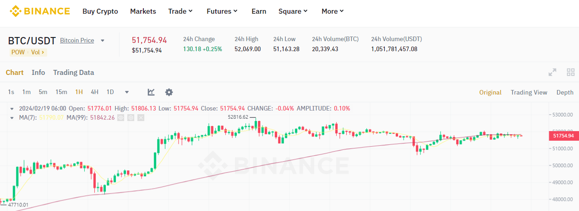Click the current price label 51754.94 on axis
Screen dimensions: 579x211
[x=563, y=136]
